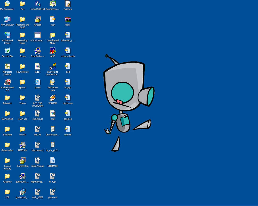Image resolution: width=258 pixels, height=206 pixels.
Task: Select the ONE_BGM2 media file
Action: tap(37, 194)
